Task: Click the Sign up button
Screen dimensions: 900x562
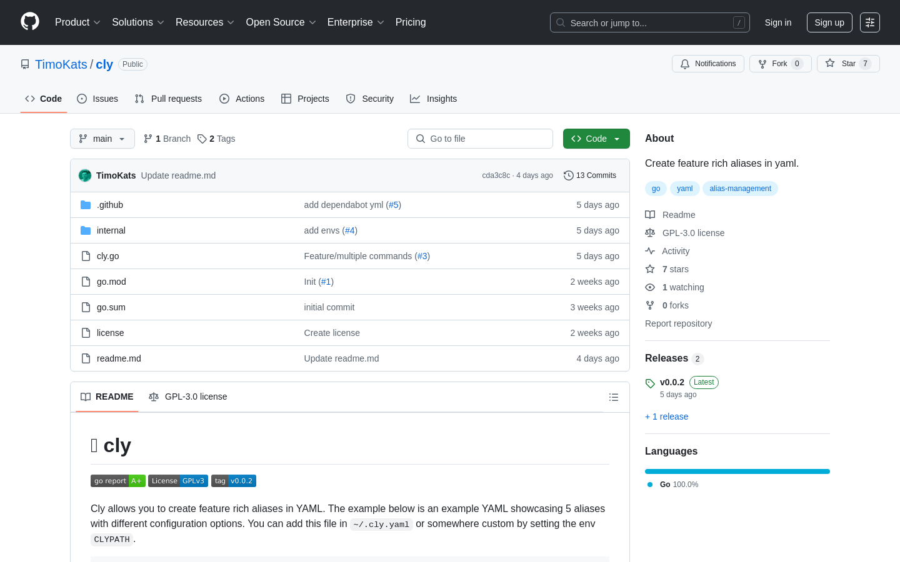Action: [x=829, y=22]
